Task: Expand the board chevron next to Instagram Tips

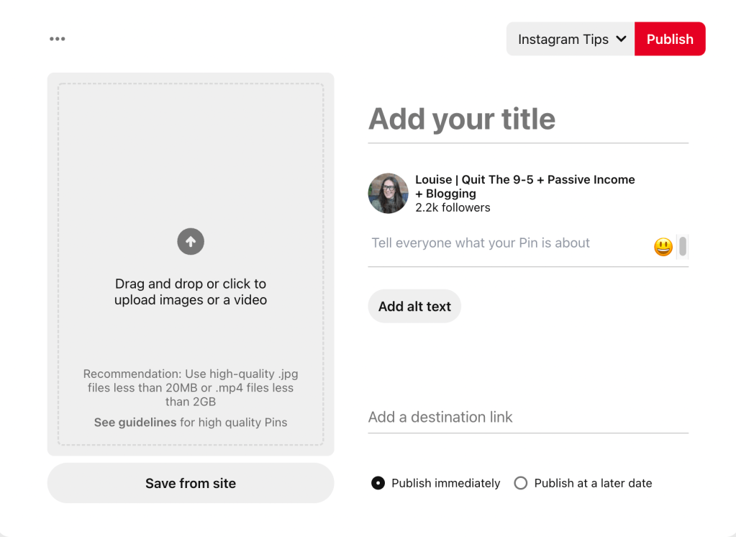Action: tap(622, 39)
